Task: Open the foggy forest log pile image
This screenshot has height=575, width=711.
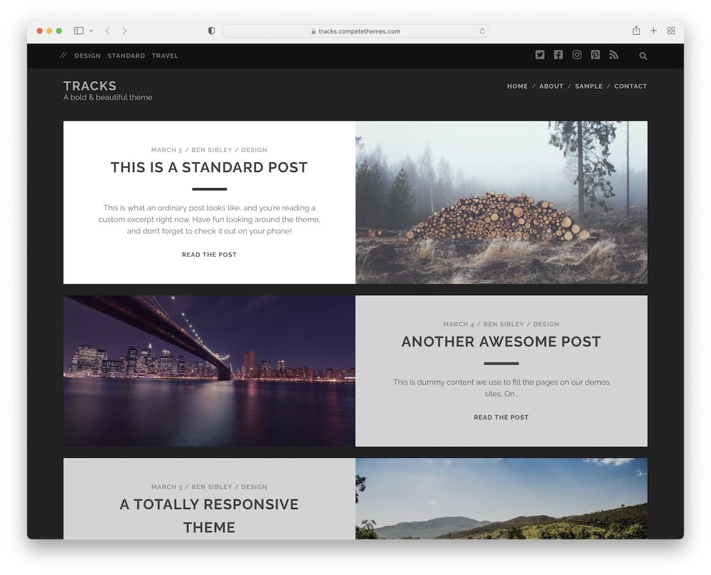Action: click(x=501, y=202)
